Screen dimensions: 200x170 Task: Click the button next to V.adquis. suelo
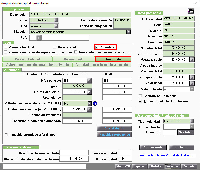(x=192, y=77)
